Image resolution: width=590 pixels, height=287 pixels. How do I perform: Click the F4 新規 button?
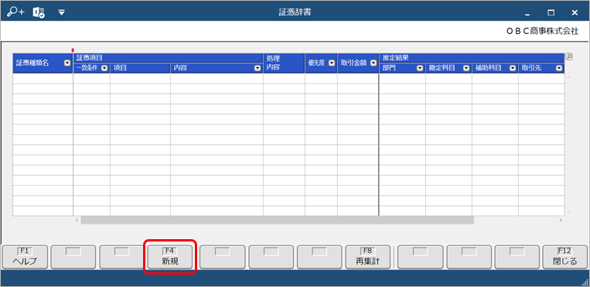point(170,258)
